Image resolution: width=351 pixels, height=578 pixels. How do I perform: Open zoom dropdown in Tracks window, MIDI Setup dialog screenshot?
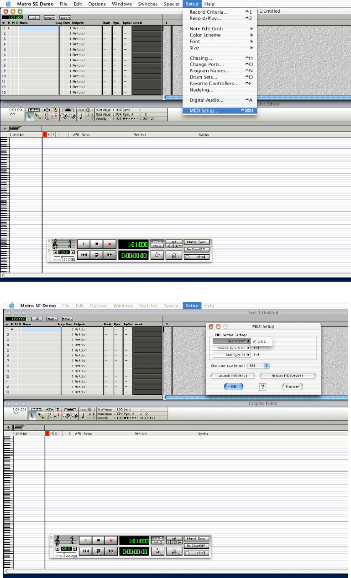[67, 319]
